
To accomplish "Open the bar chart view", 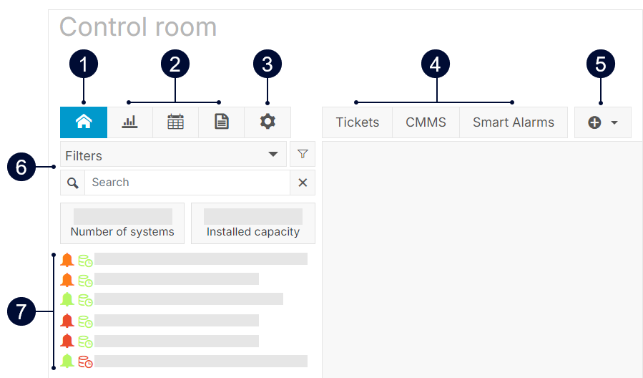I will click(x=129, y=122).
